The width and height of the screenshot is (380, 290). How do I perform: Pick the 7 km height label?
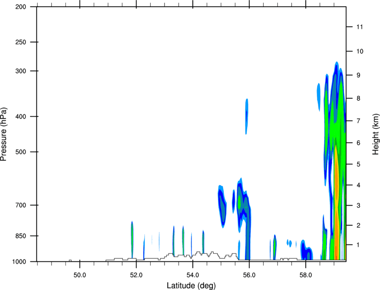click(x=359, y=121)
